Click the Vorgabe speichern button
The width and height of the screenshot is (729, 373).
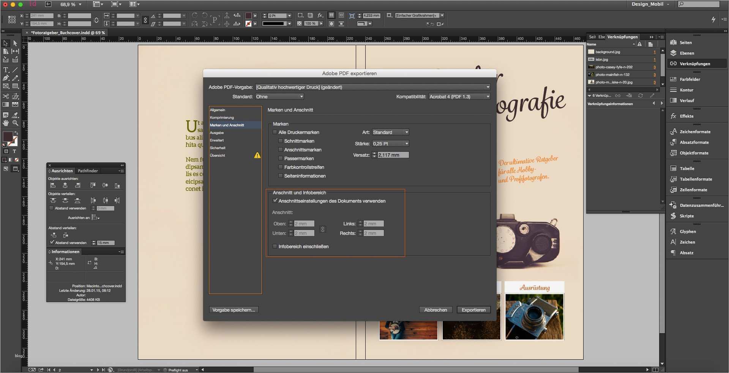coord(234,310)
